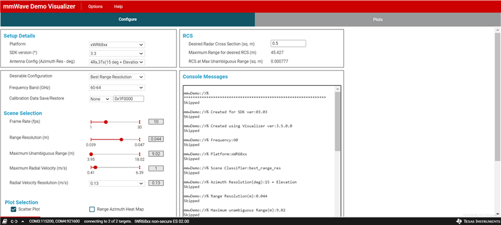Click the Maximum Radial Velocity slider handle
The height and width of the screenshot is (225, 501).
[x=96, y=167]
